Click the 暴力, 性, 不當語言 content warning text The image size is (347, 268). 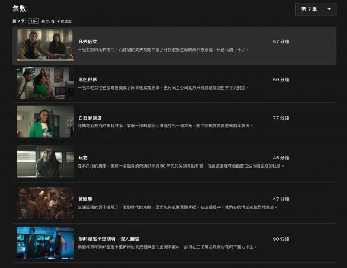(56, 21)
